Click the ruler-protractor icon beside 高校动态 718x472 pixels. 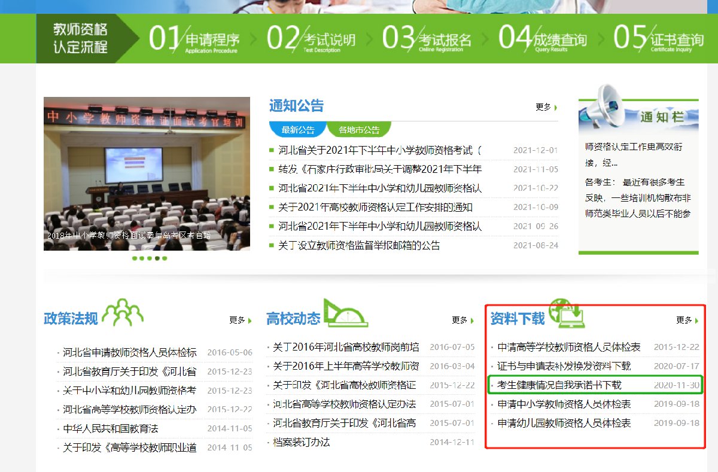pos(345,313)
